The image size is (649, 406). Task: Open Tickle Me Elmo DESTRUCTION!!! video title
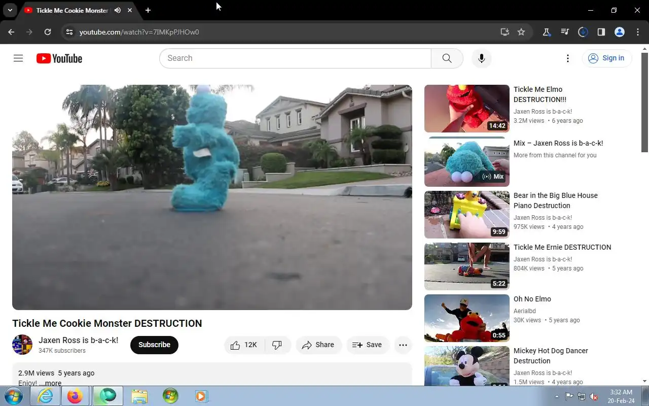coord(540,94)
